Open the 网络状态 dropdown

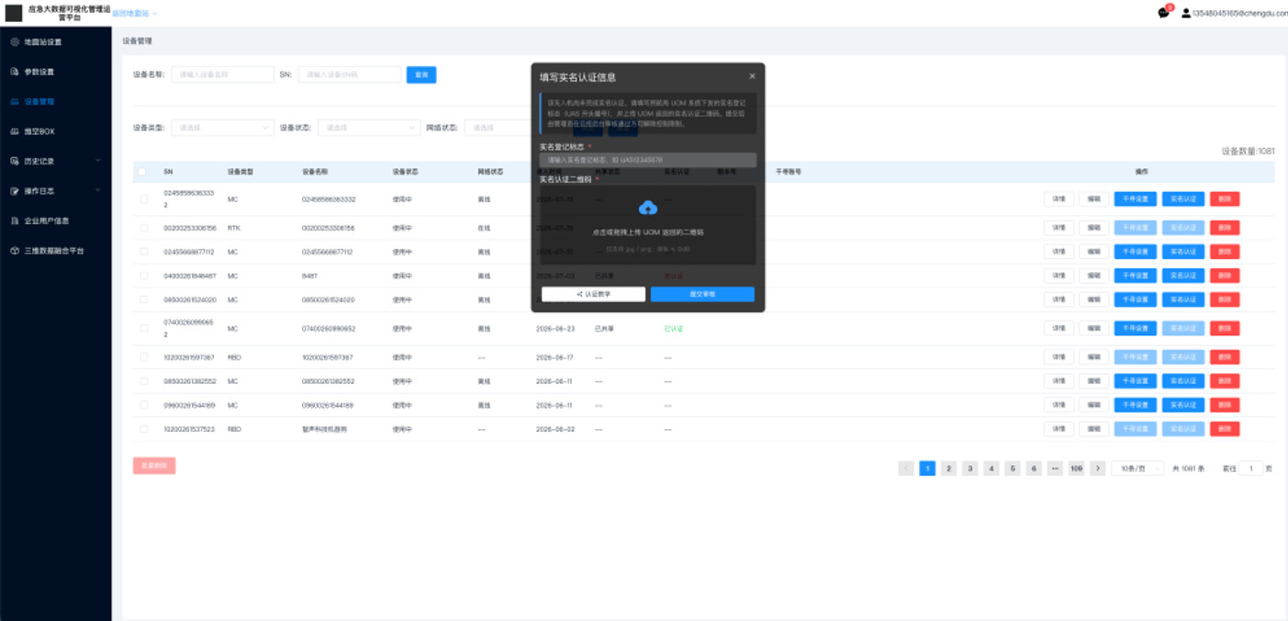pyautogui.click(x=498, y=128)
